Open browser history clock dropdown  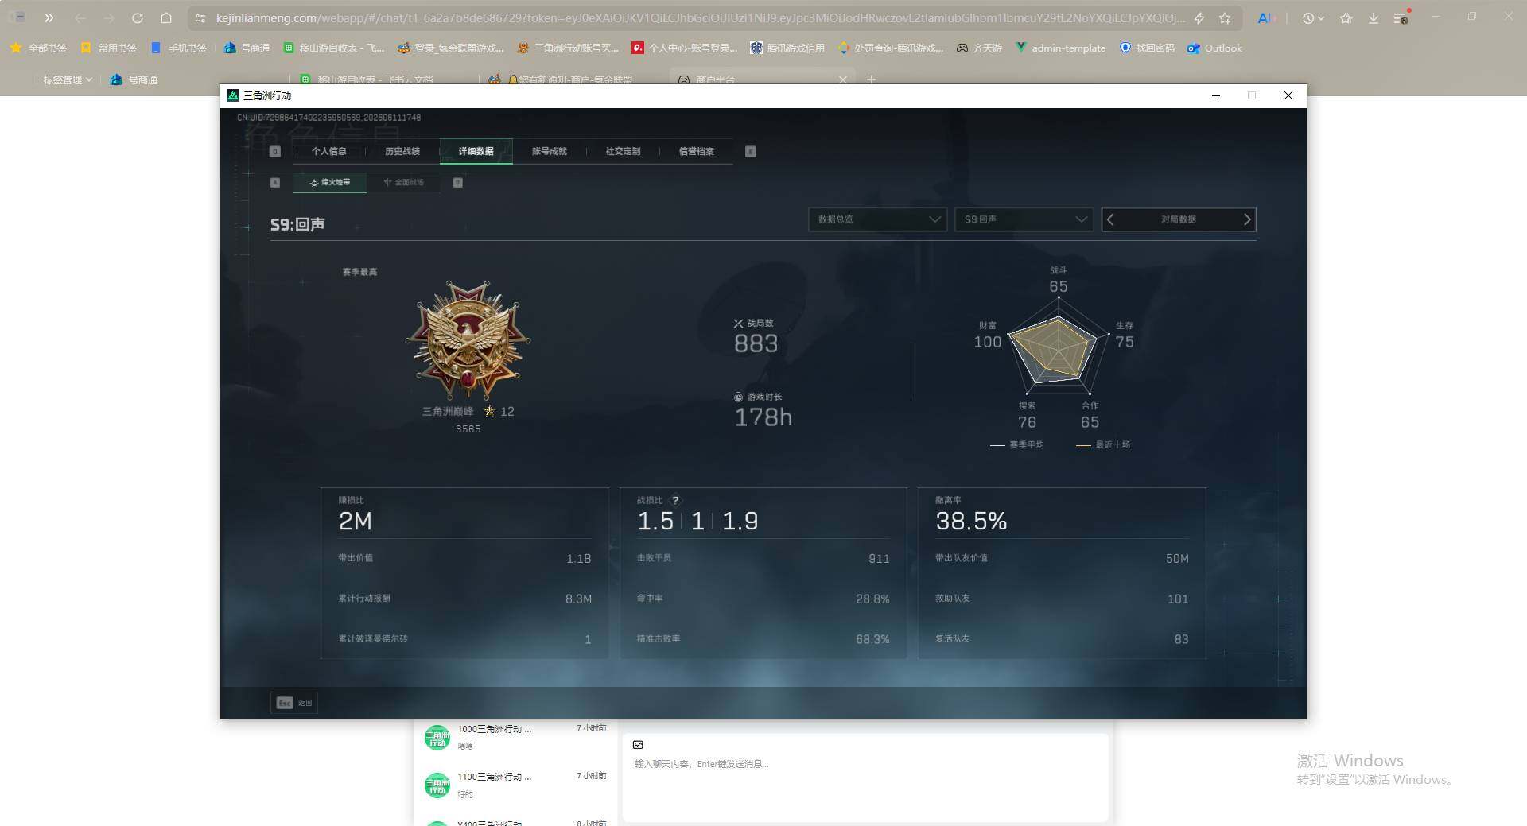point(1313,17)
